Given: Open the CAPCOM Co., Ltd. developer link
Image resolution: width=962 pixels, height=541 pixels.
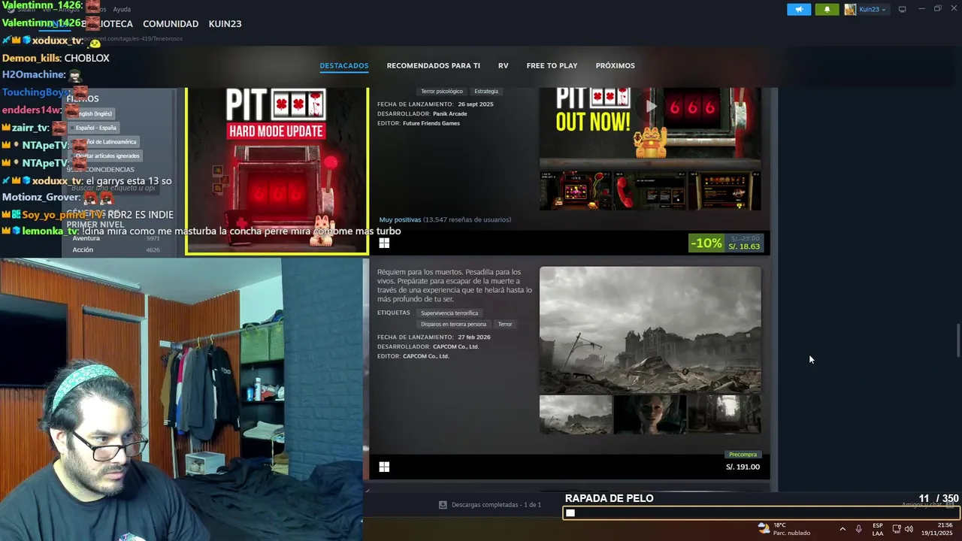Looking at the screenshot, I should pos(455,346).
